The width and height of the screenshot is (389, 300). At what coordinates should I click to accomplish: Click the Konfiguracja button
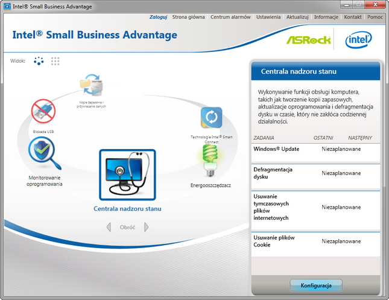316,286
